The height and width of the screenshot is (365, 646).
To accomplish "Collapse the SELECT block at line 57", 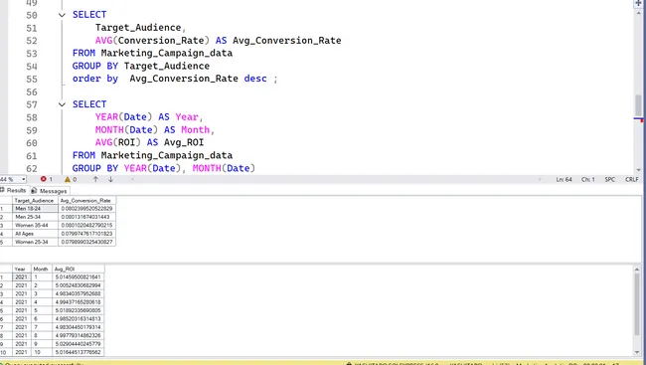I will 62,104.
